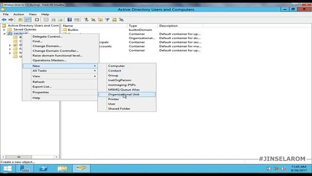Click the clipboard-shaped toolbar icon
Image resolution: width=312 pixels, height=176 pixels.
(37, 20)
